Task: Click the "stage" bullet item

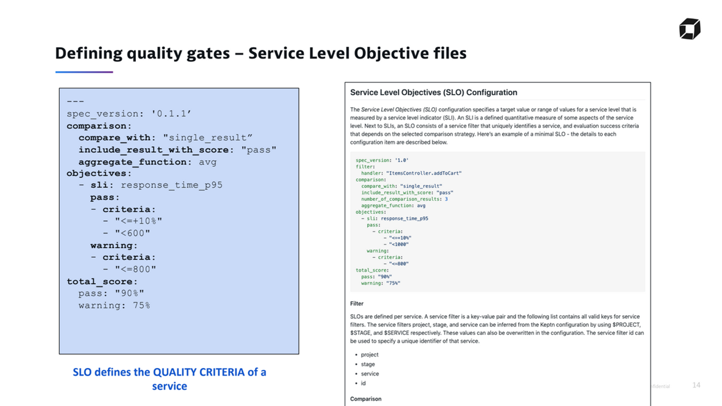Action: pos(368,364)
